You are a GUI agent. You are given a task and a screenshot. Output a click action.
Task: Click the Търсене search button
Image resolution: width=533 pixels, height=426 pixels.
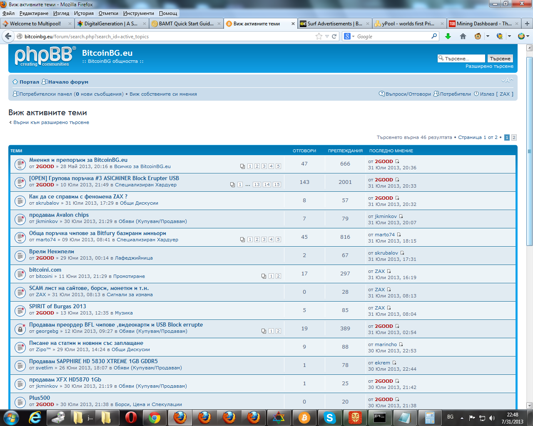(x=500, y=59)
